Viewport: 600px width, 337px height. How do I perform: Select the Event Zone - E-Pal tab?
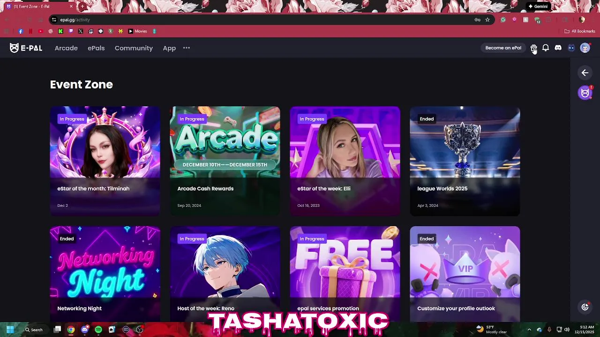(x=38, y=7)
